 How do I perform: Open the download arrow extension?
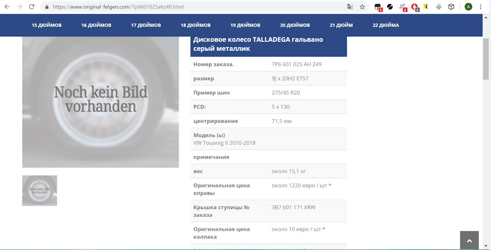(x=439, y=7)
